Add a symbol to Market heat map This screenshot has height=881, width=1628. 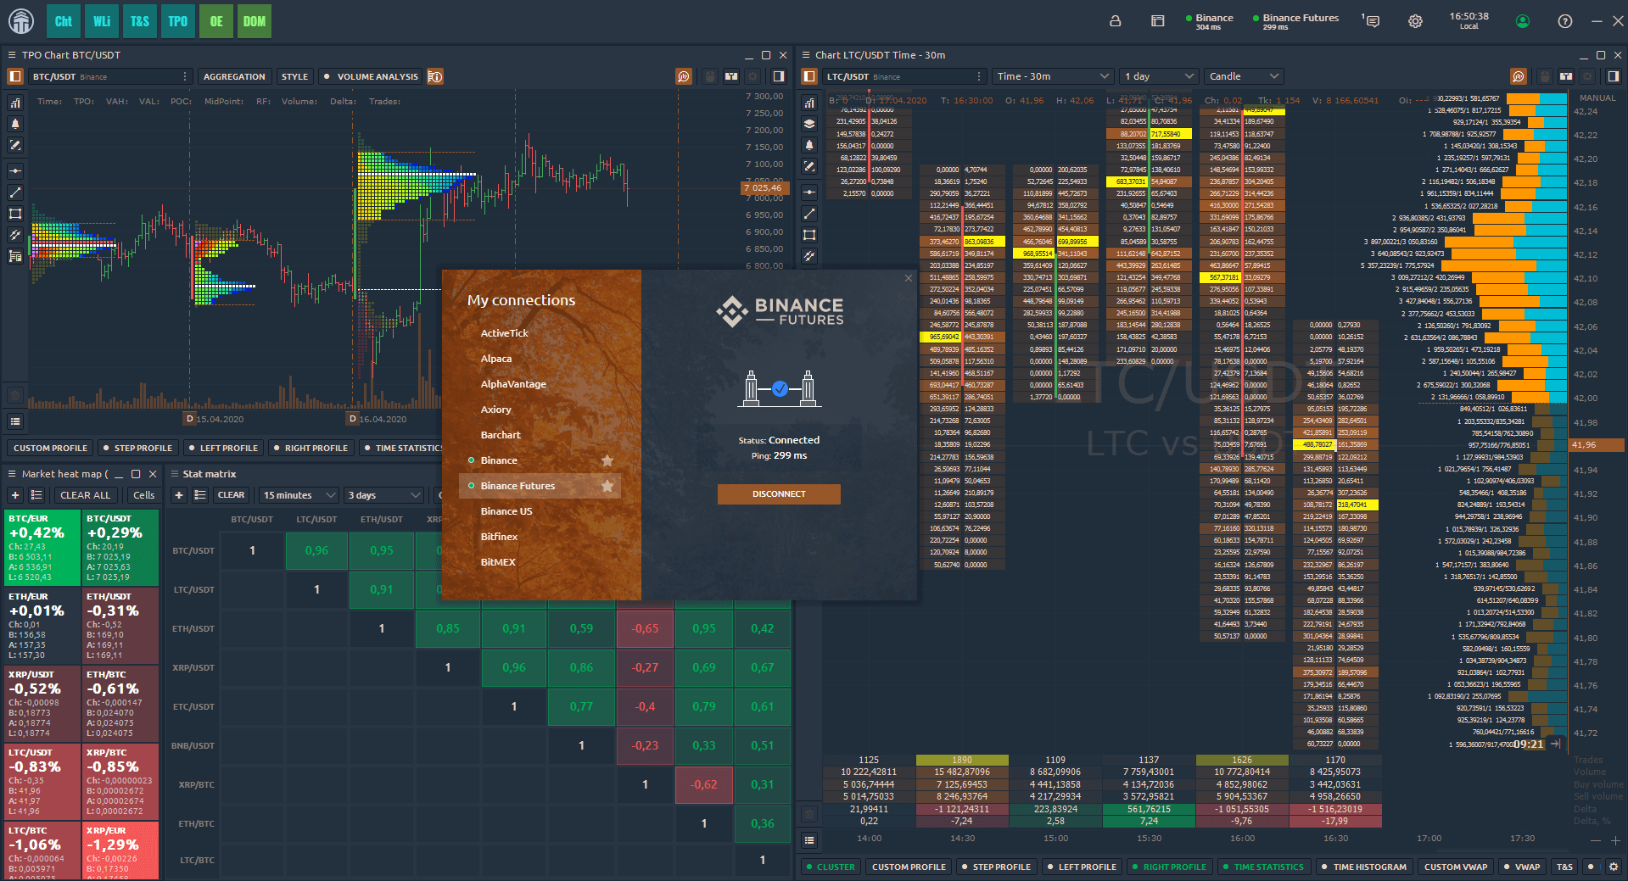click(x=15, y=495)
